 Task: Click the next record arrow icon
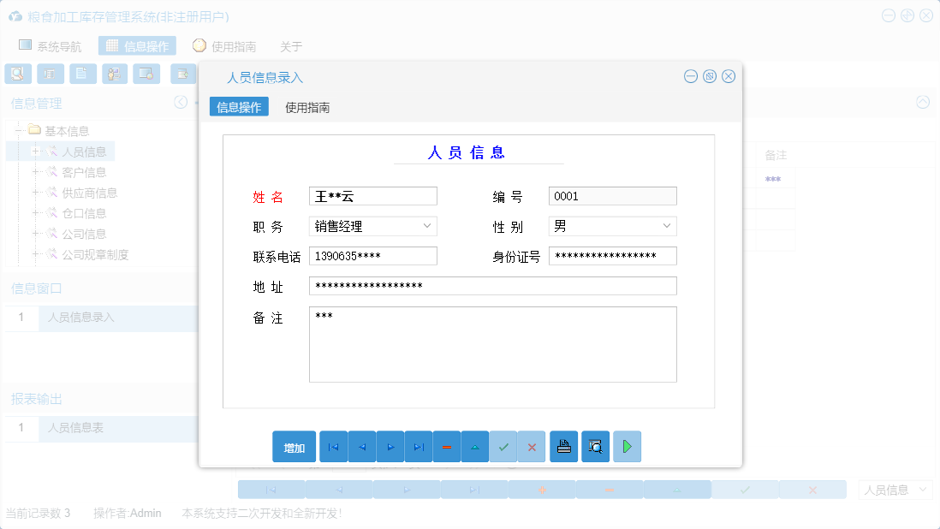[x=390, y=446]
